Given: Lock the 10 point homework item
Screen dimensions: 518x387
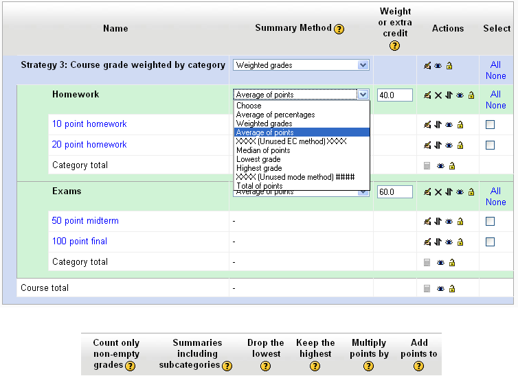Looking at the screenshot, I should [x=460, y=125].
